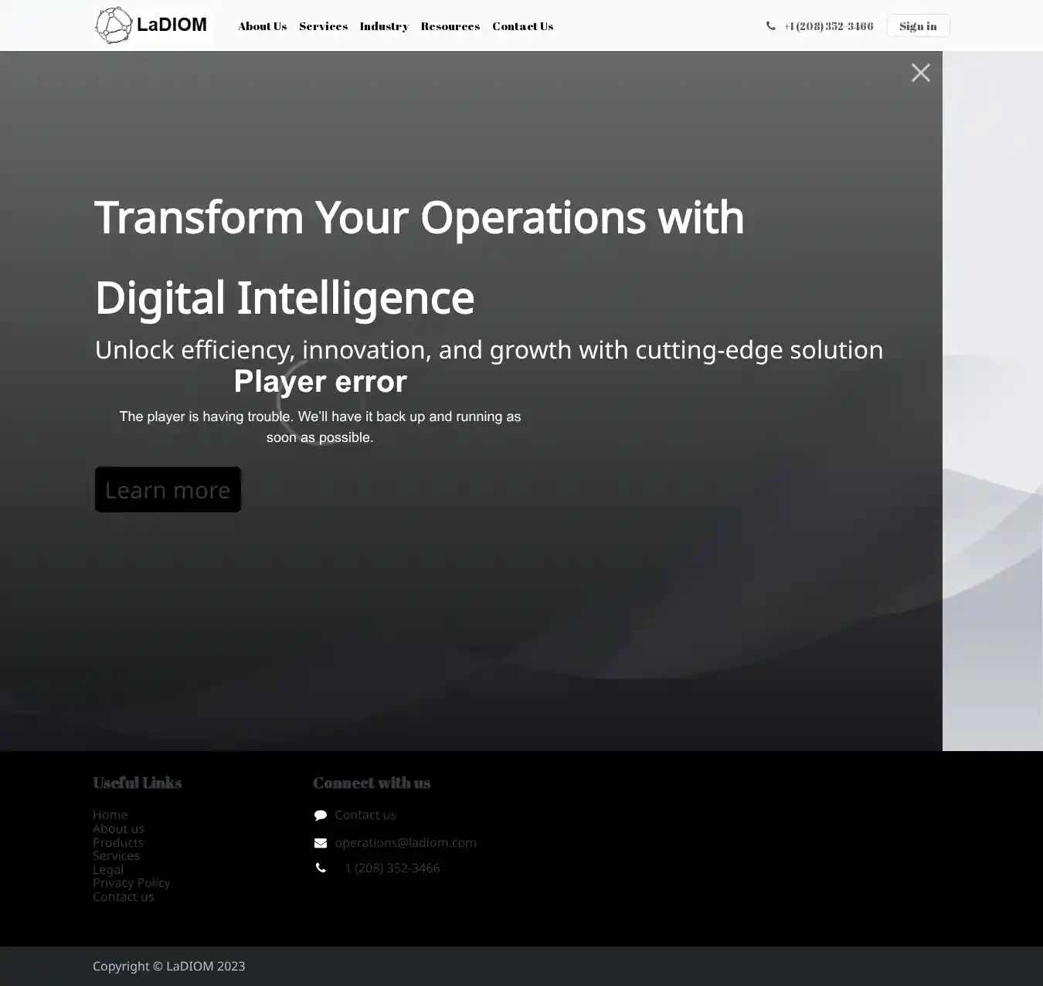1043x986 pixels.
Task: Click the LaDIOM logo icon
Action: pyautogui.click(x=114, y=25)
